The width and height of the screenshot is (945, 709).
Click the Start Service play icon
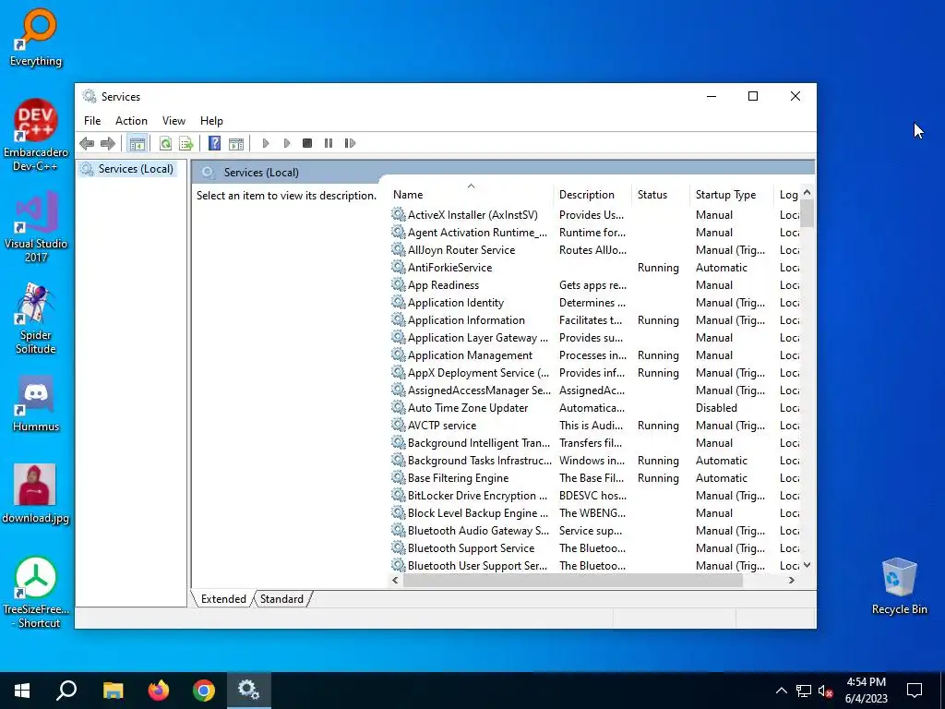tap(265, 143)
